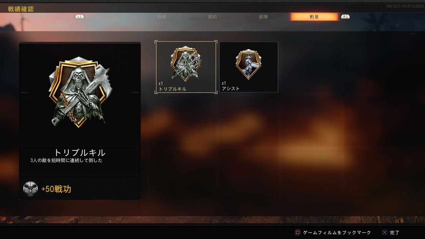Open the 部隊 tab
The image size is (425, 239).
click(x=263, y=17)
